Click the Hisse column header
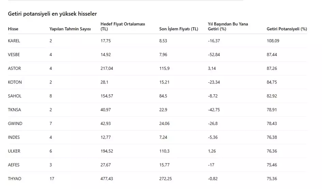The height and width of the screenshot is (189, 322). pos(13,29)
